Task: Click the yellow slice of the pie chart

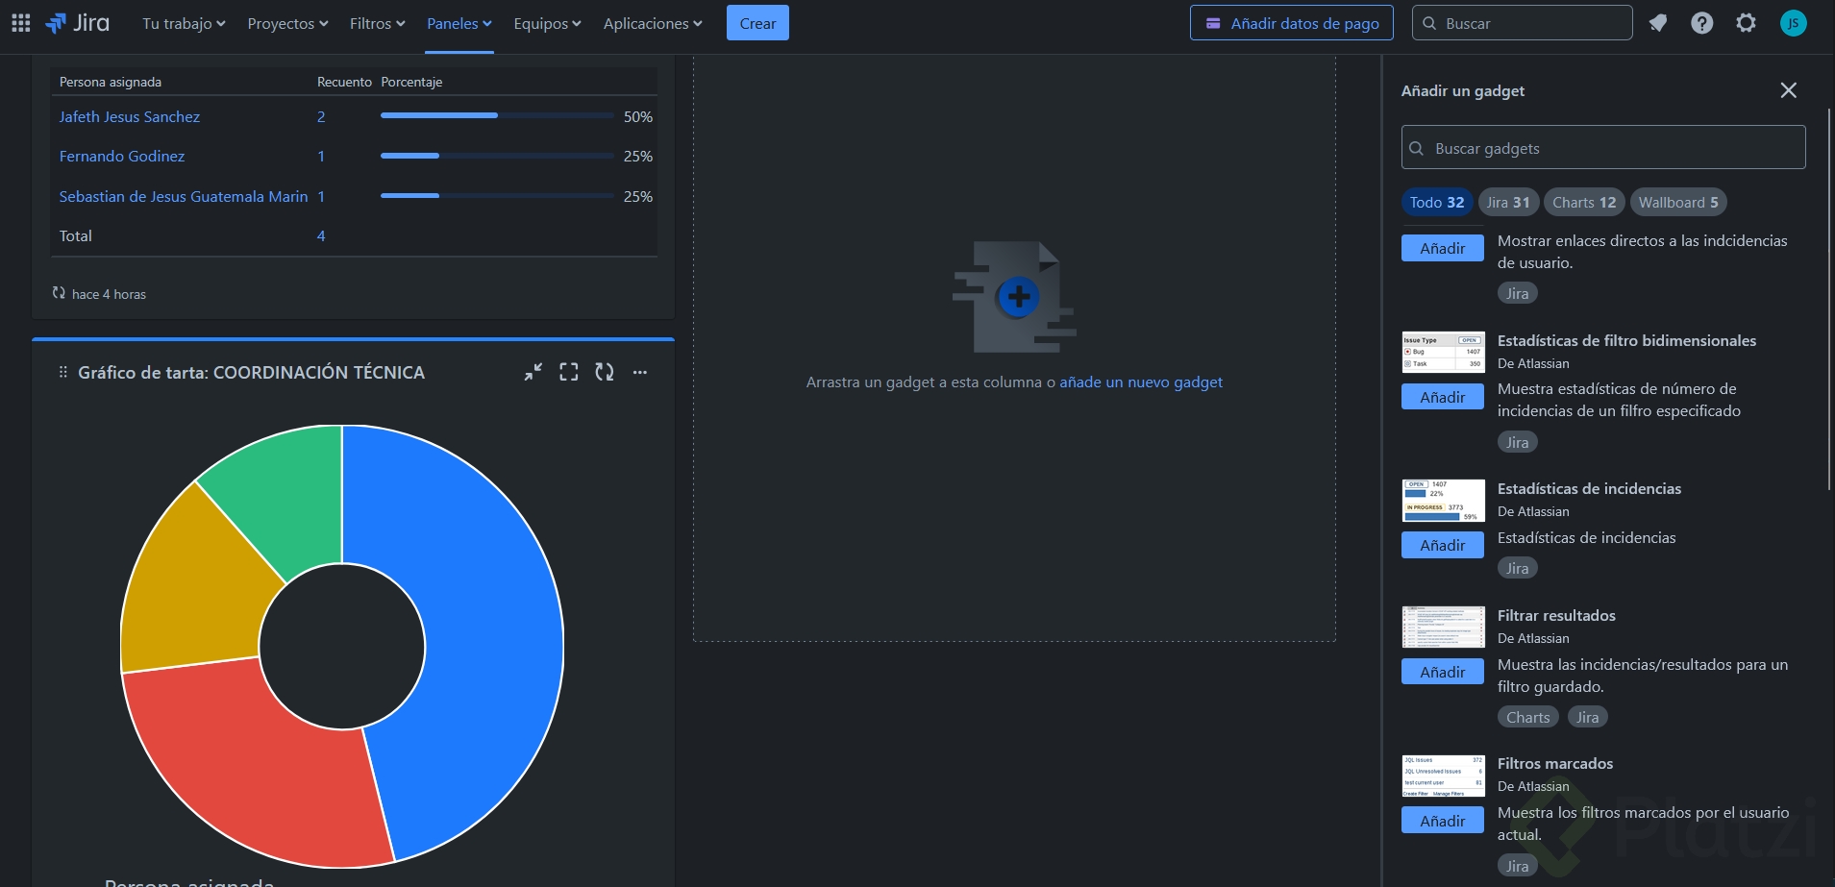Action: click(197, 586)
